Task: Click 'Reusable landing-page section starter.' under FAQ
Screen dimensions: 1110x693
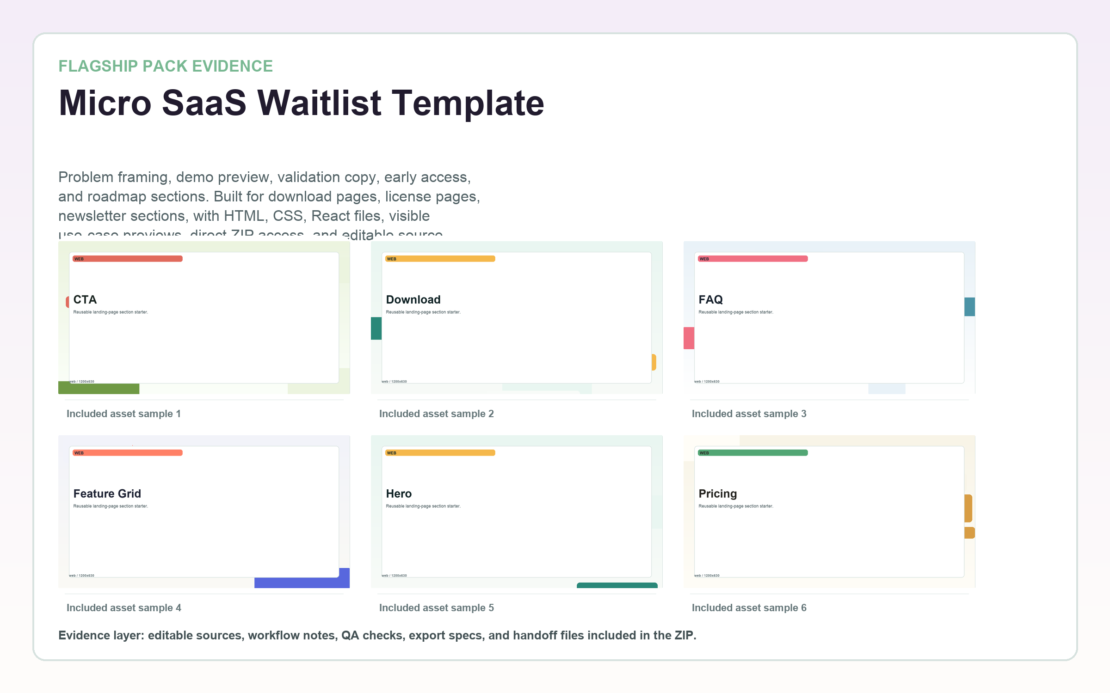Action: (x=736, y=312)
